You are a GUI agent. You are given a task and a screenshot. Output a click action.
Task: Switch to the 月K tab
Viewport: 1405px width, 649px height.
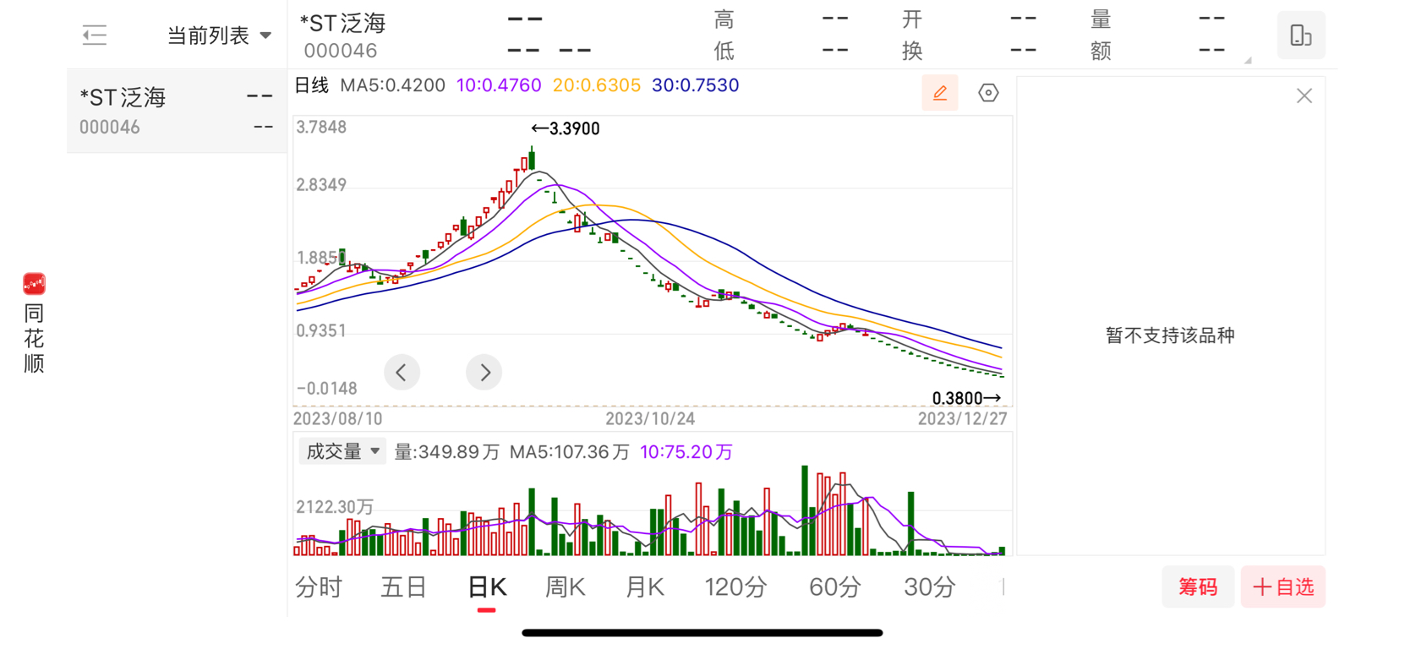[x=644, y=586]
